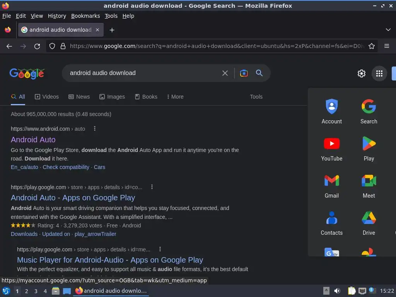Open a new tab with plus
The image size is (396, 297).
pyautogui.click(x=112, y=30)
